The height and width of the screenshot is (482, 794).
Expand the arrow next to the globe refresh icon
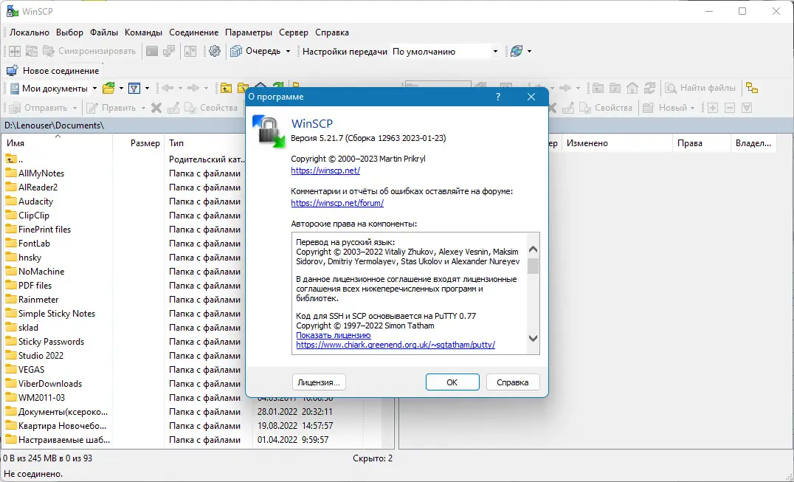click(530, 51)
